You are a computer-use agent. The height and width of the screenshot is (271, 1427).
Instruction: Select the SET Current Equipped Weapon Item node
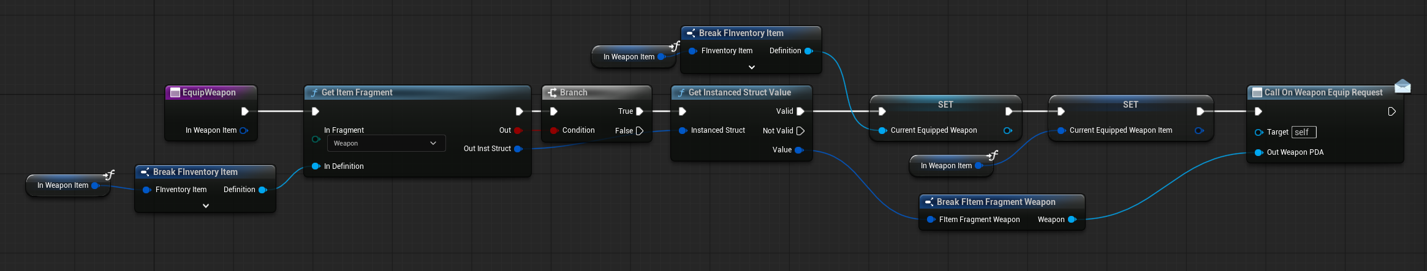tap(1130, 105)
